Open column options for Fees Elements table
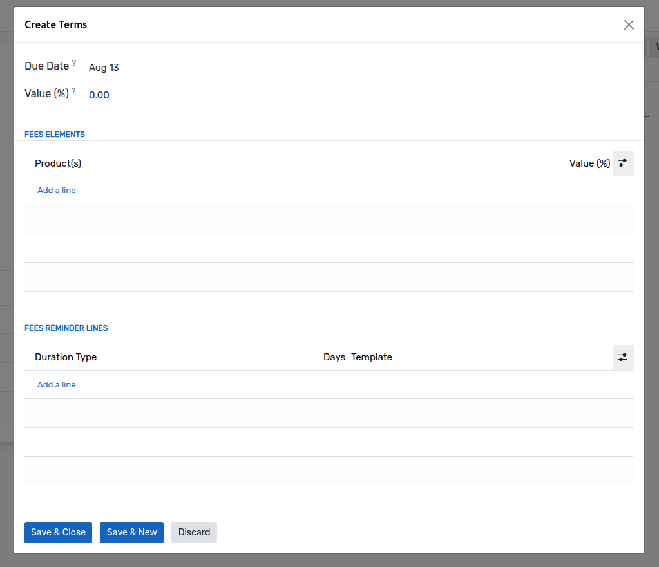The width and height of the screenshot is (659, 567). tap(623, 163)
